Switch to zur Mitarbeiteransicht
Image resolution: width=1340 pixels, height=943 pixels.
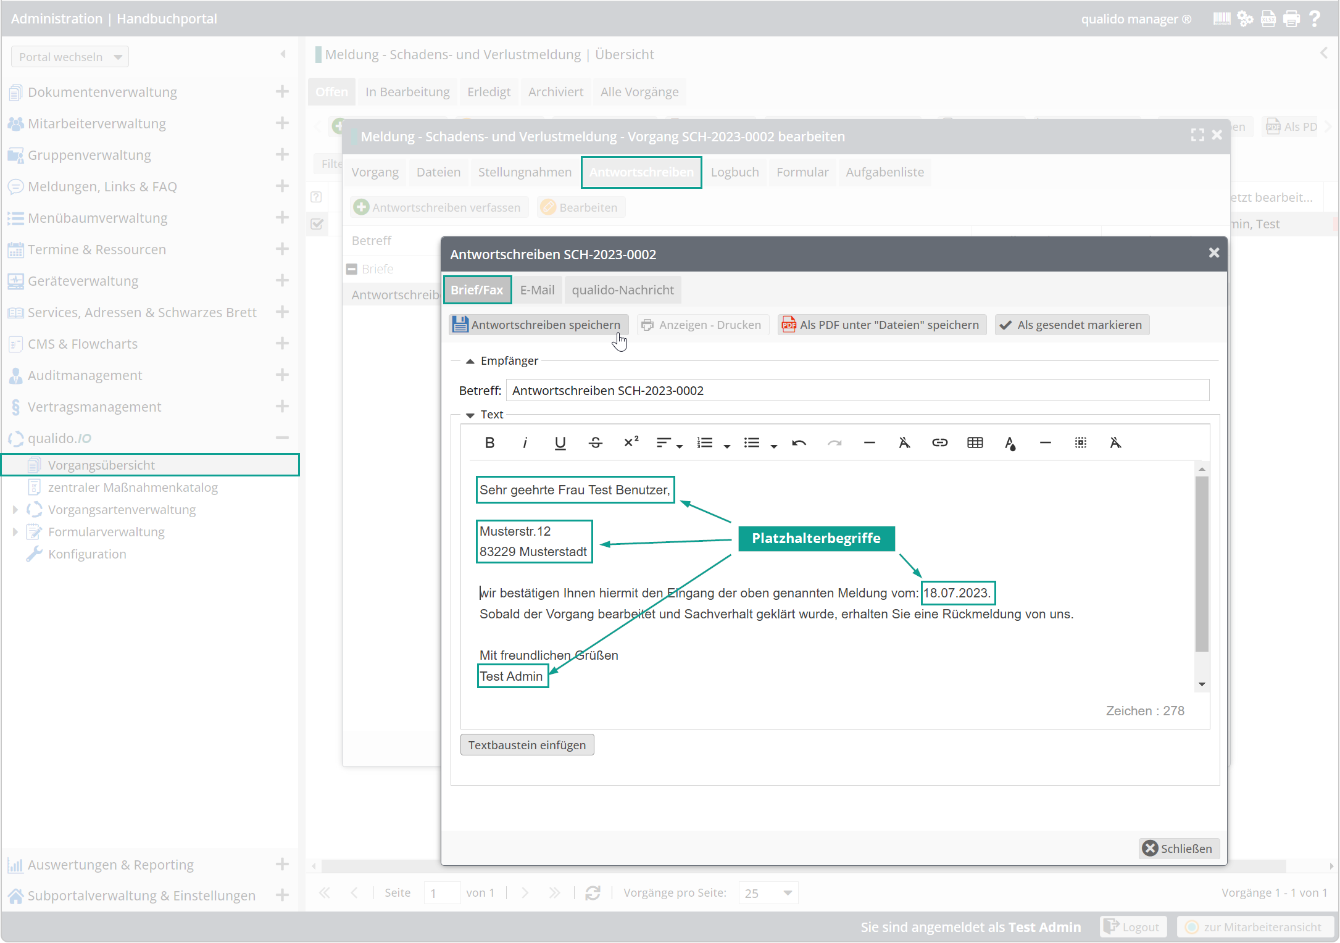[1255, 927]
